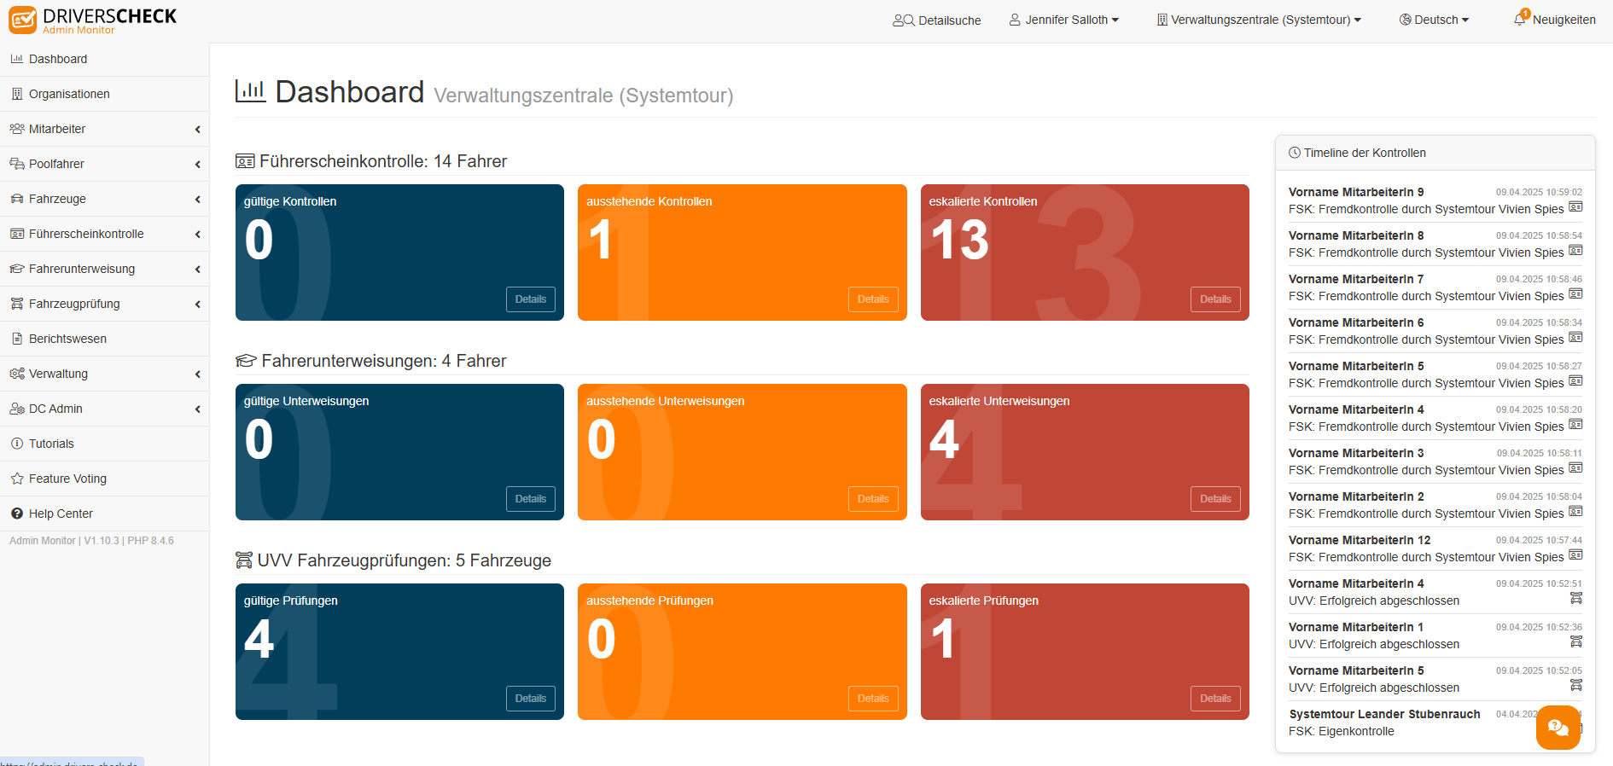Click Details on eskalierte Kontrollen card
This screenshot has height=766, width=1613.
(x=1215, y=299)
